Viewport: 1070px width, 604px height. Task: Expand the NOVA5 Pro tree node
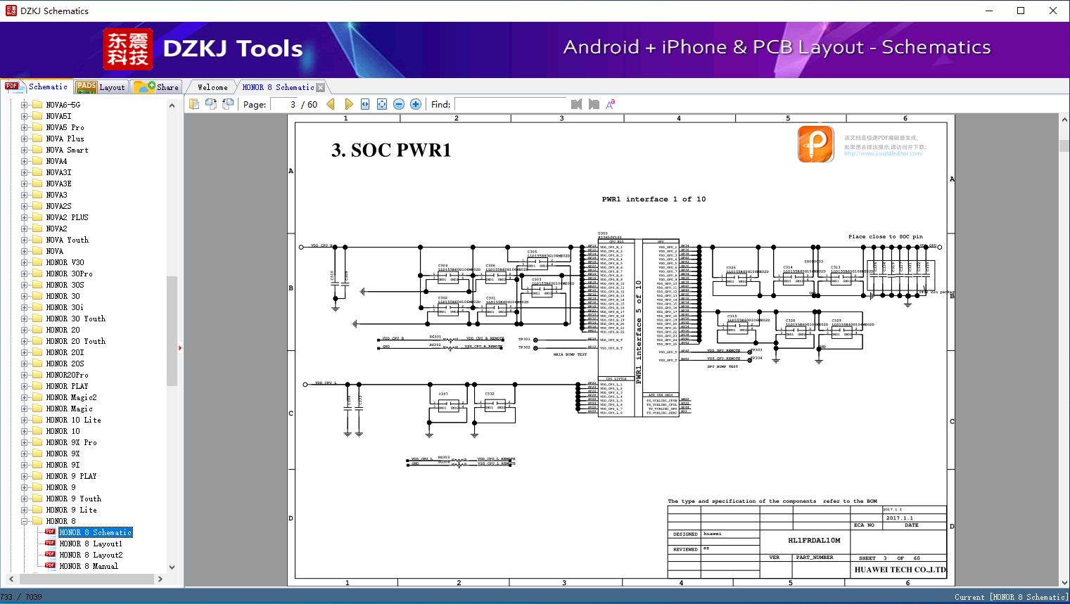(25, 127)
